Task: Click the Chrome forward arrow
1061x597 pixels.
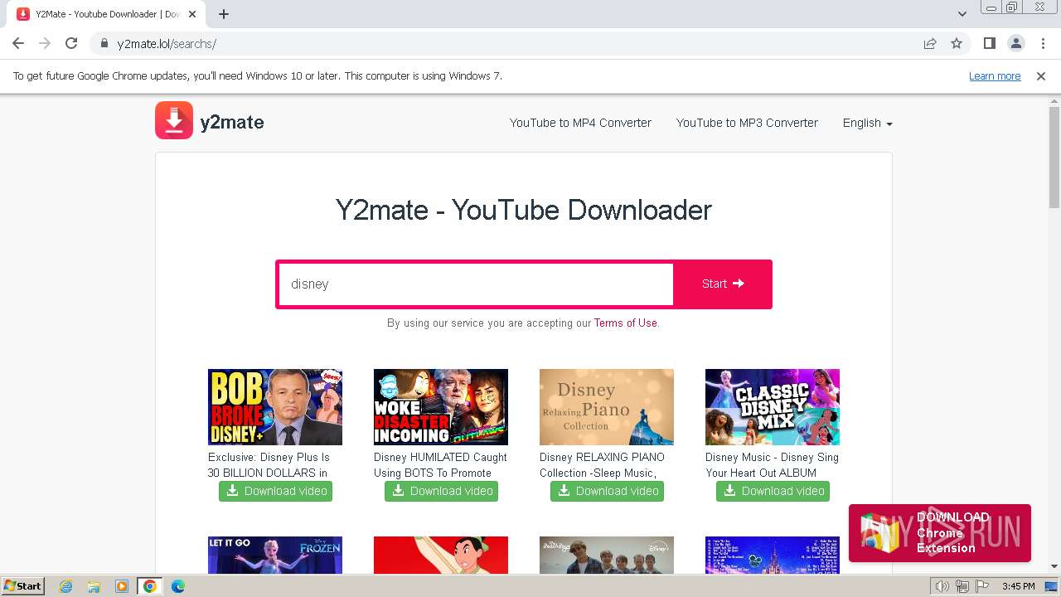Action: pos(45,43)
